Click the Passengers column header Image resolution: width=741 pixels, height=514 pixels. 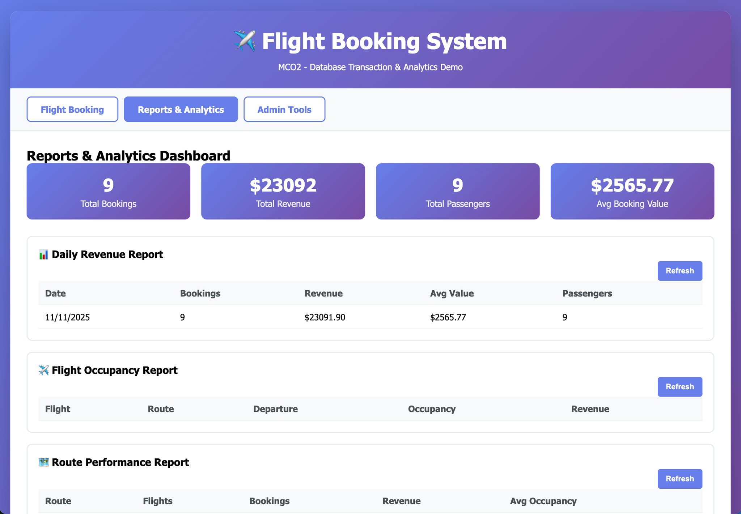587,293
